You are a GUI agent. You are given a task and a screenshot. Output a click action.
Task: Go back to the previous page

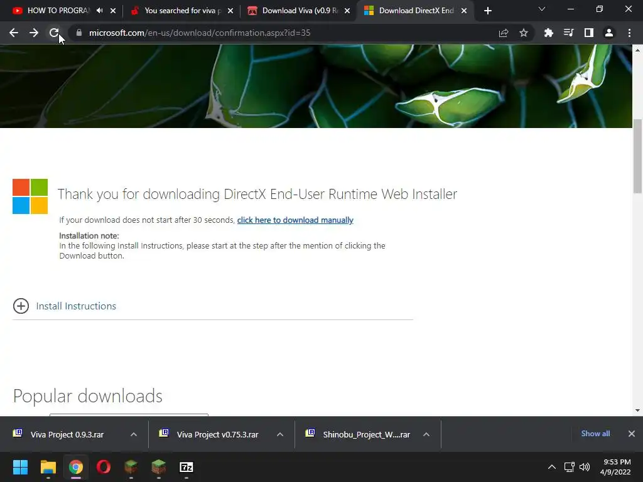tap(14, 33)
